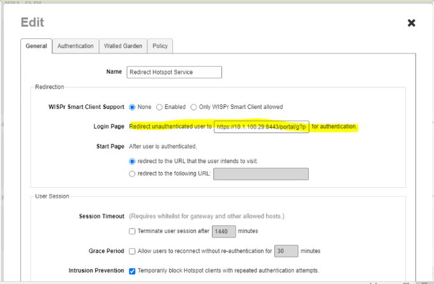The height and width of the screenshot is (284, 434).
Task: Select redirect to URL user intends to visit
Action: 133,161
